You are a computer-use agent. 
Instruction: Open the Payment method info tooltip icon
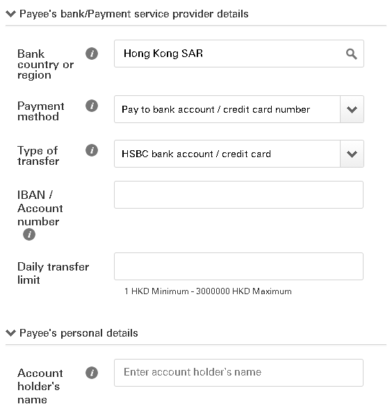[92, 106]
